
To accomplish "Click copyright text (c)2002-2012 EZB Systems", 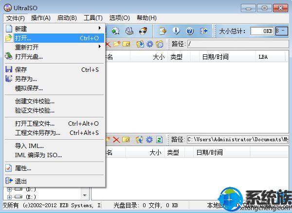I will (x=58, y=205).
